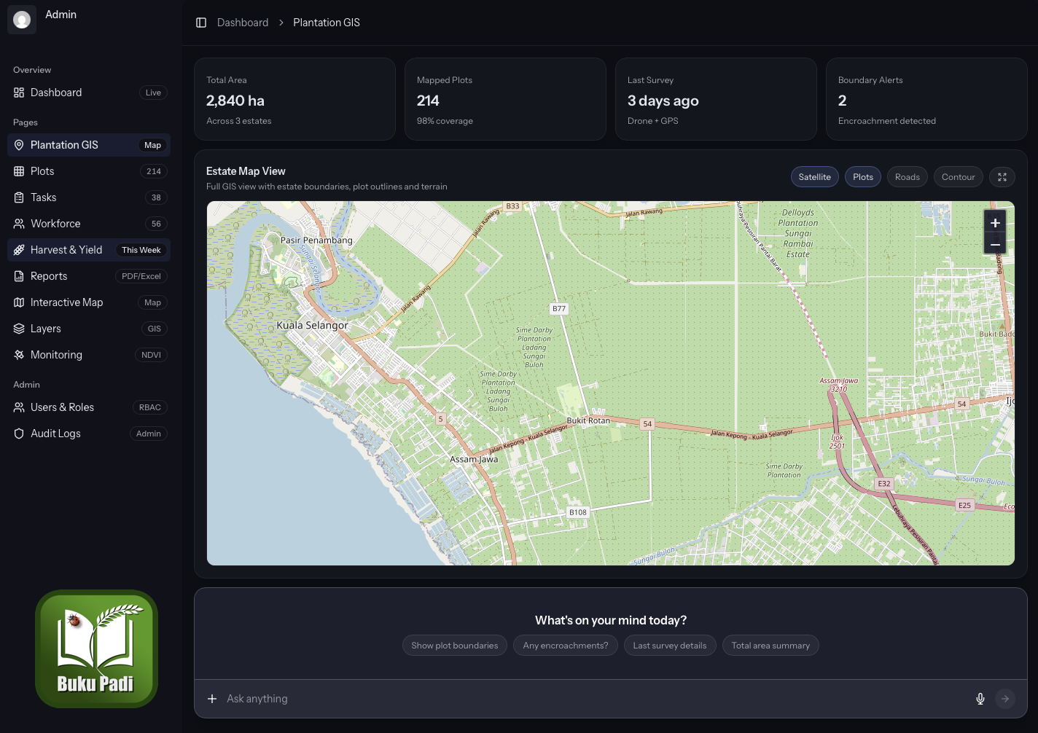Click the Tasks clipboard icon
The height and width of the screenshot is (733, 1038).
pyautogui.click(x=19, y=197)
